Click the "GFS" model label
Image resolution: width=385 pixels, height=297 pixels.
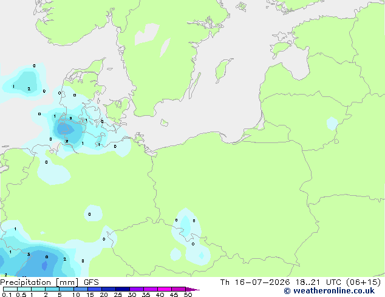(91, 282)
